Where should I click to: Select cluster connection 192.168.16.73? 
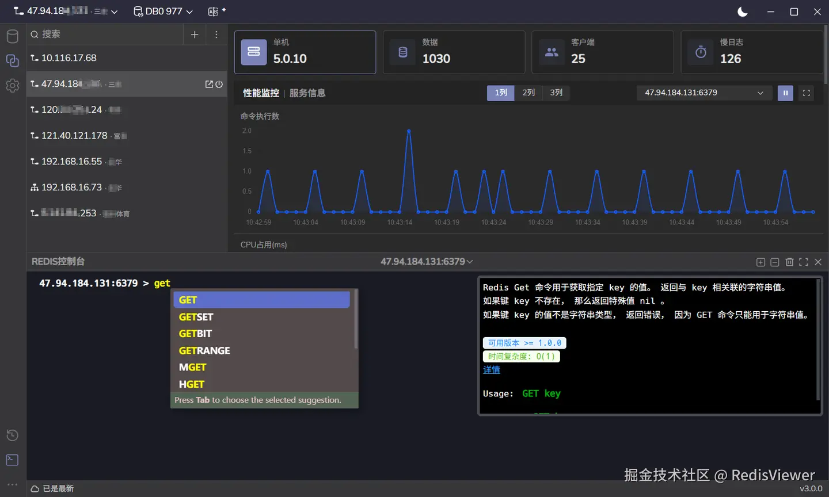(127, 188)
